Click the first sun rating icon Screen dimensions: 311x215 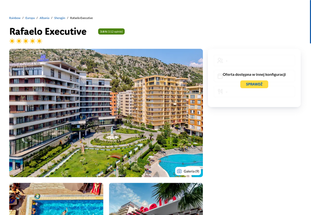(12, 41)
